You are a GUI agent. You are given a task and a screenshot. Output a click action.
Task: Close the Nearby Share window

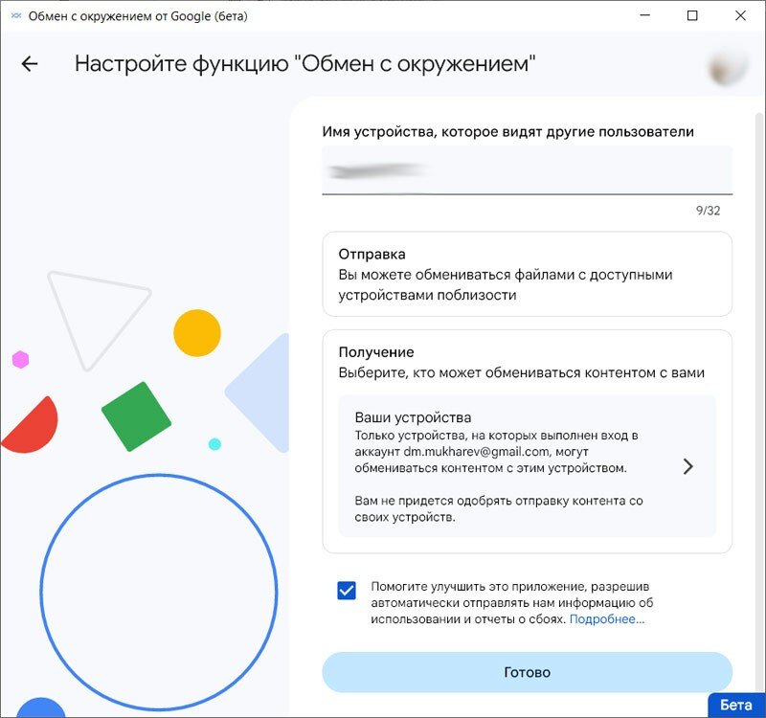click(740, 15)
